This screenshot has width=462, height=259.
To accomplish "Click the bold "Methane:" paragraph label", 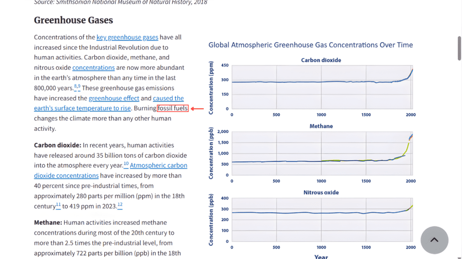I will coord(48,222).
